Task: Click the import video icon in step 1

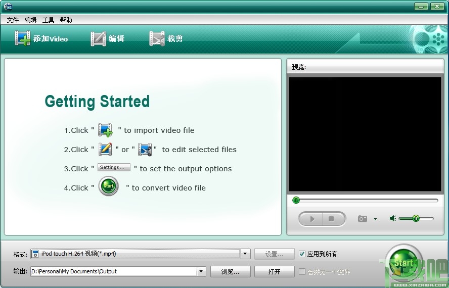Action: click(105, 130)
